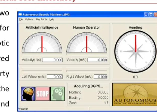
Task: Click the Right Wheel progress bar
Action: [x=87, y=71]
